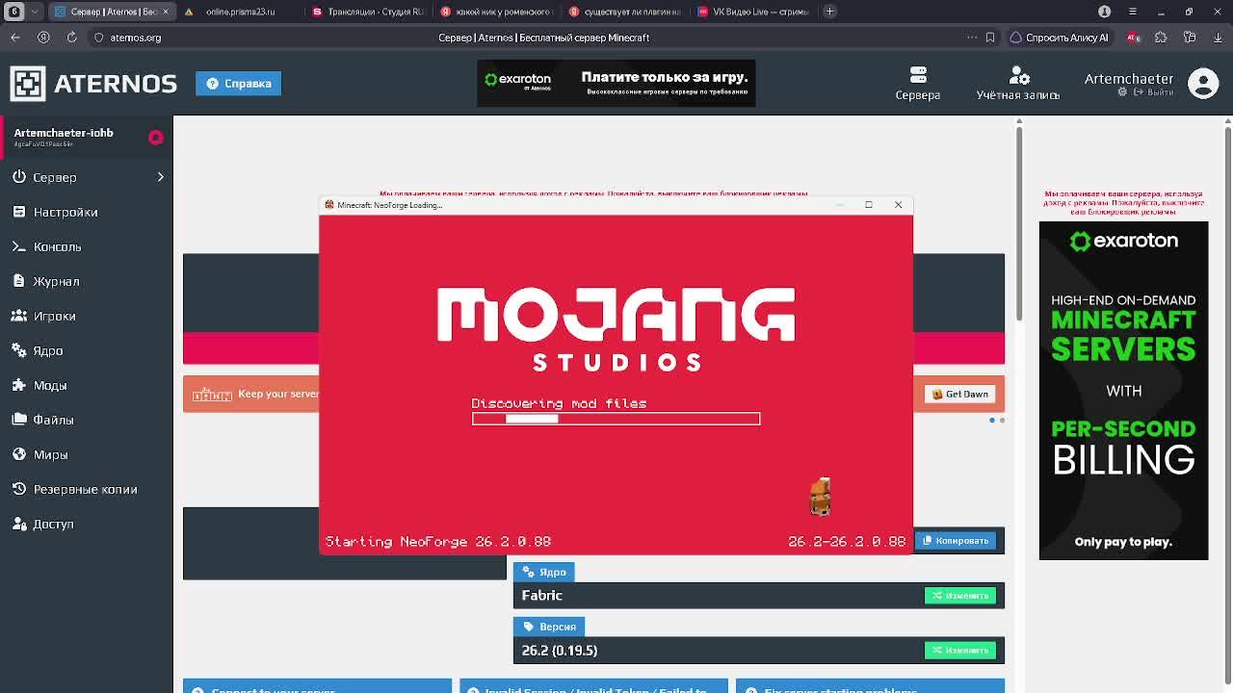The width and height of the screenshot is (1233, 693).
Task: Click the Моды puzzle icon
Action: point(19,385)
